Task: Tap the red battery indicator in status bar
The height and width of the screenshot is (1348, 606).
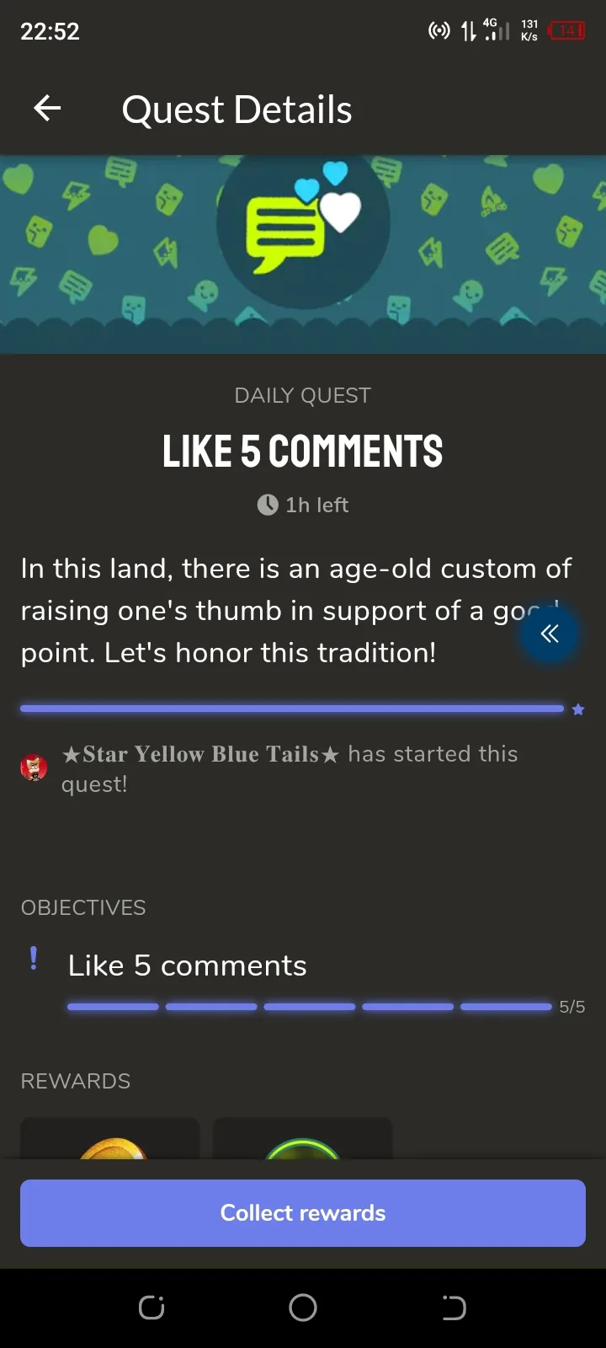Action: (x=566, y=31)
